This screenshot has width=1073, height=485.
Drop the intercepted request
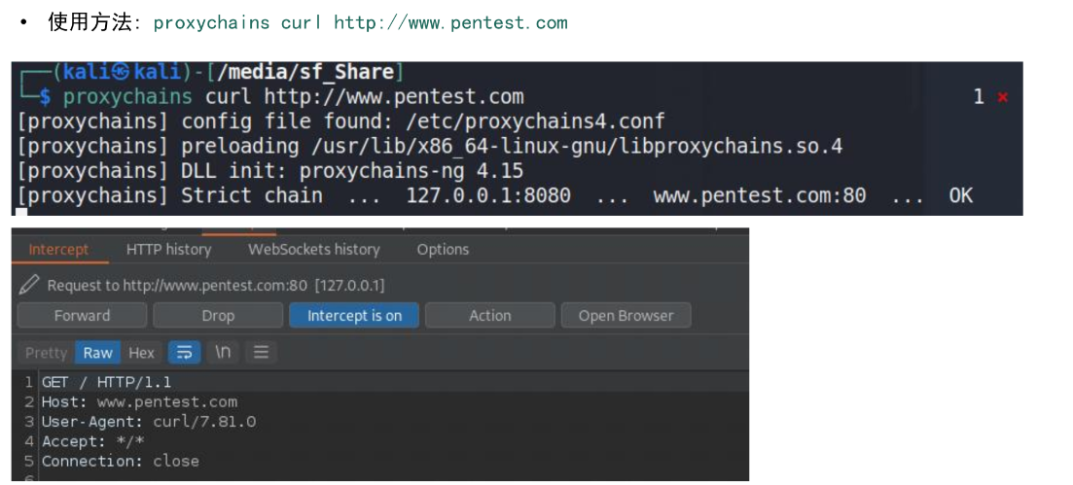click(x=218, y=316)
